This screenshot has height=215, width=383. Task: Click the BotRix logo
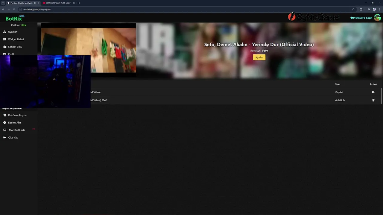point(15,18)
